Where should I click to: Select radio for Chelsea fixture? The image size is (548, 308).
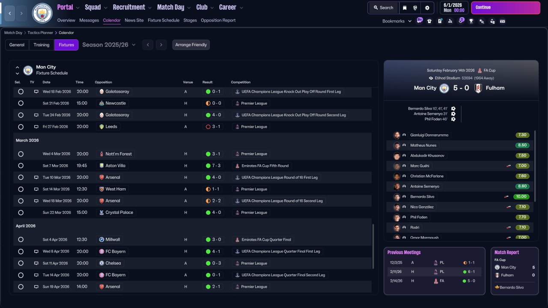(21, 263)
